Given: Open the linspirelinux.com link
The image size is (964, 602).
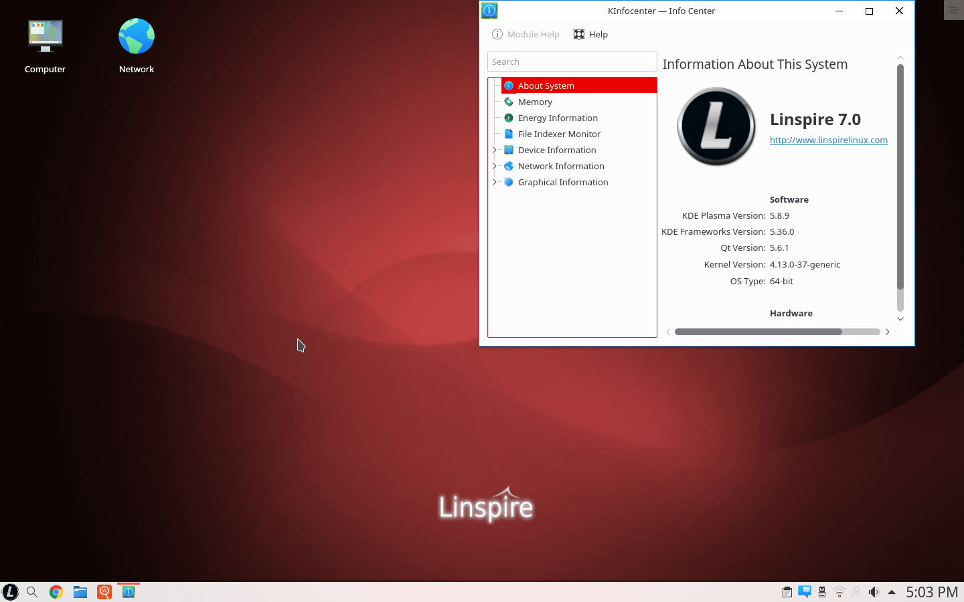Looking at the screenshot, I should tap(829, 140).
